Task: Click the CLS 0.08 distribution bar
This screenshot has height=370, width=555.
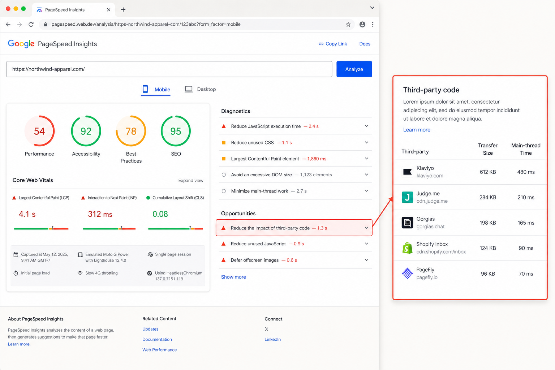Action: [x=176, y=228]
